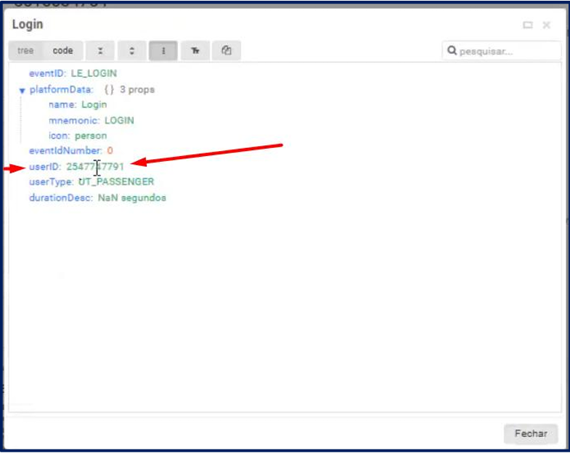Screen dimensions: 570x453
Task: Collapse the platformData node
Action: tap(23, 91)
